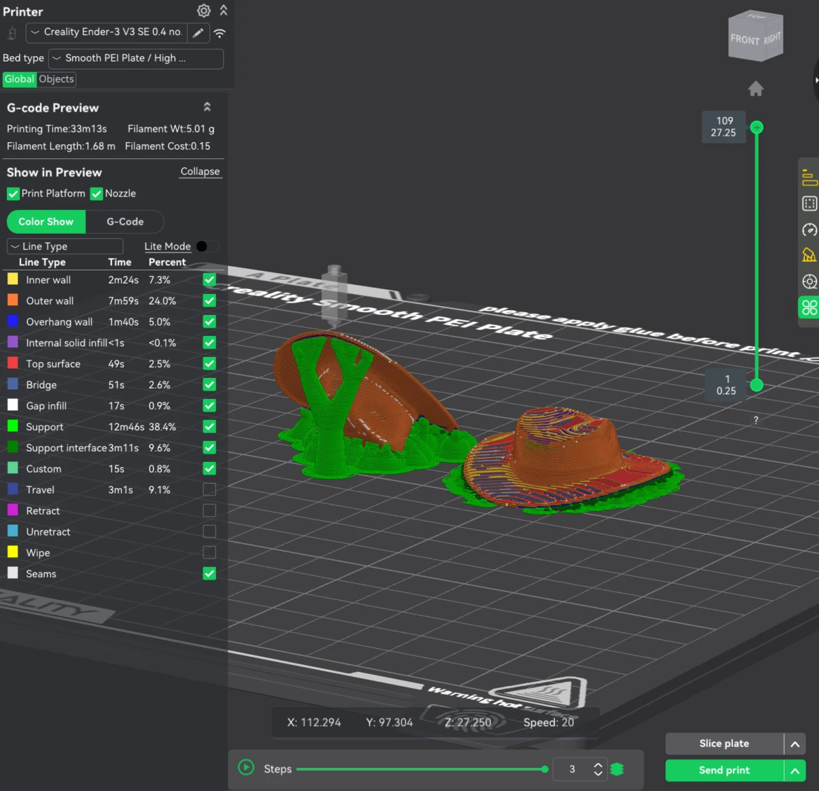Click the speedometer gauge icon
The image size is (819, 791).
(x=809, y=230)
